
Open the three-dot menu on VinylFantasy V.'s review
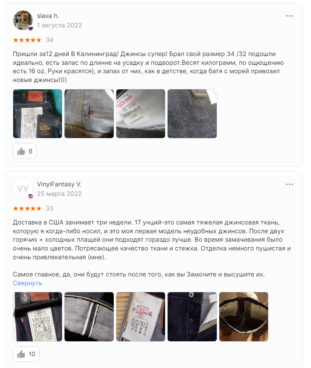(289, 184)
